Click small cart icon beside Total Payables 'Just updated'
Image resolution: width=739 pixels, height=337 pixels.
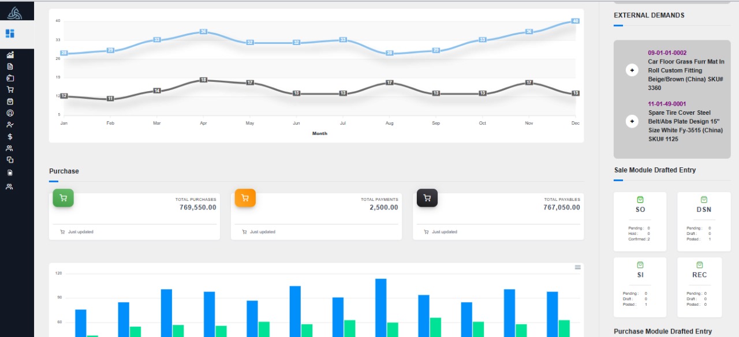[x=426, y=232]
